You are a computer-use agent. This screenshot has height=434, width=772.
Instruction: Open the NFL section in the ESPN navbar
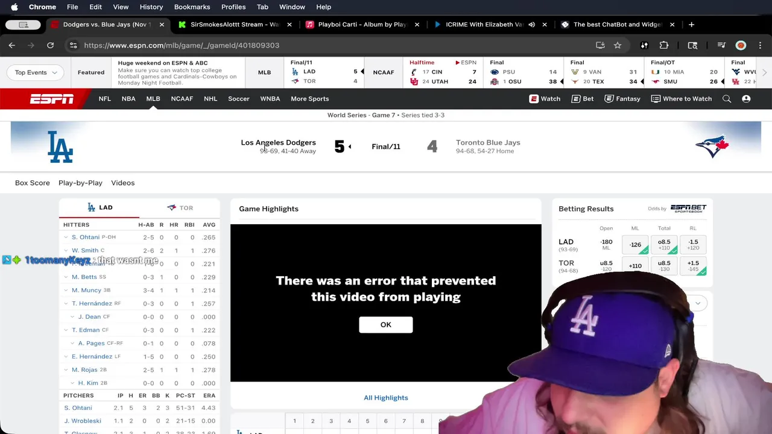[105, 99]
